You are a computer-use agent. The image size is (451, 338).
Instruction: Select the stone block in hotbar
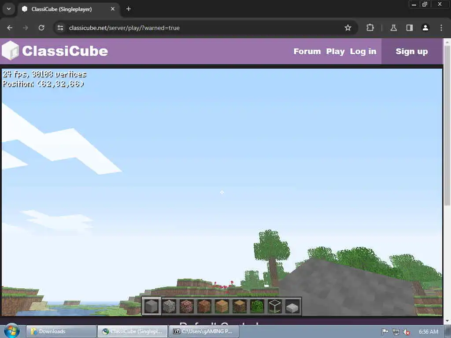click(x=152, y=306)
